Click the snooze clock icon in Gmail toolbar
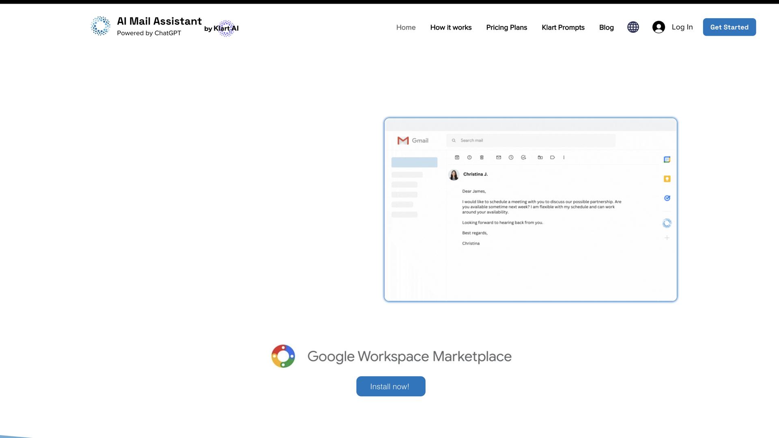 [511, 157]
